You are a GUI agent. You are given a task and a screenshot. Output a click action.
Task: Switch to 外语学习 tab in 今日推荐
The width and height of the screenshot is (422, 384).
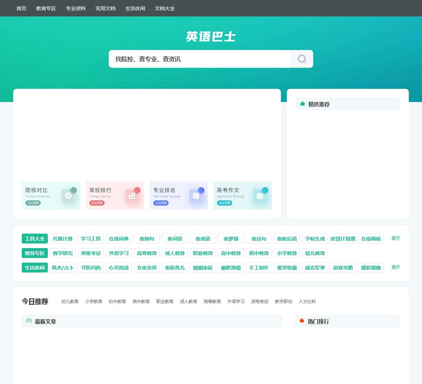click(236, 301)
